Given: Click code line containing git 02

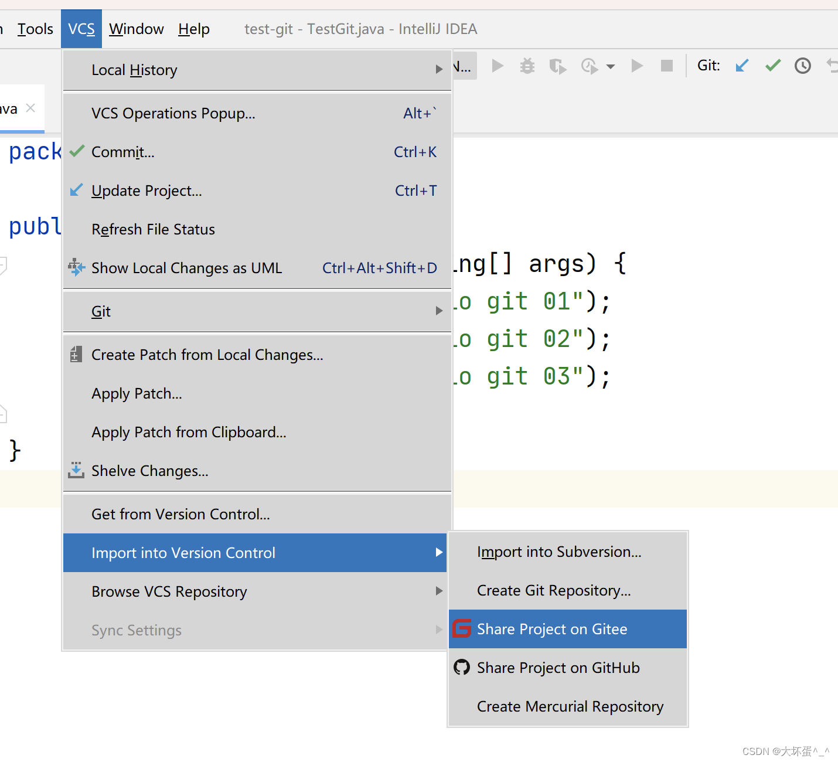Looking at the screenshot, I should 532,339.
